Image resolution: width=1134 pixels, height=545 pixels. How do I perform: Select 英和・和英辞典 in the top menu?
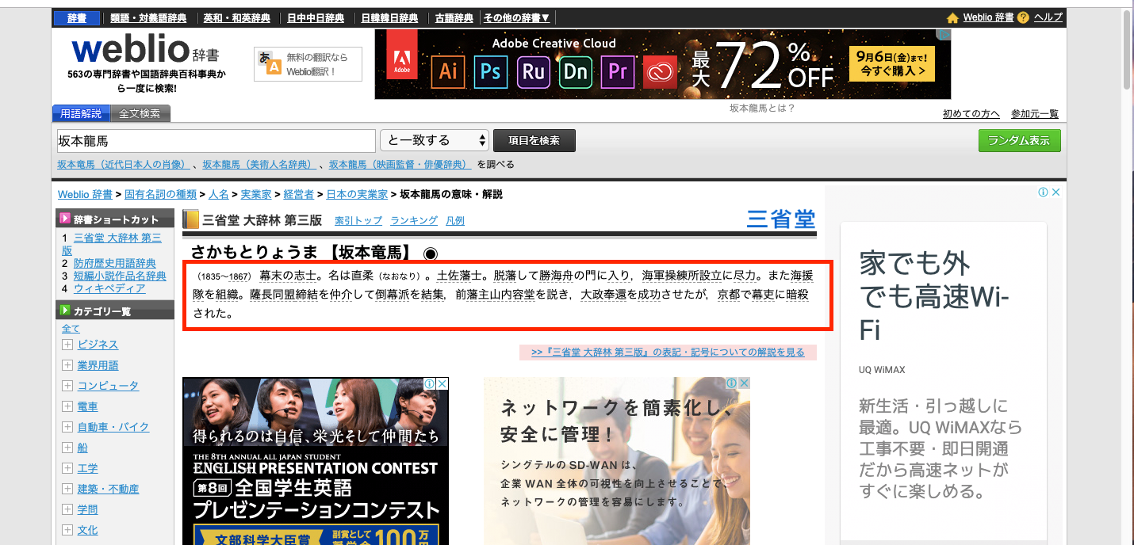tap(237, 17)
